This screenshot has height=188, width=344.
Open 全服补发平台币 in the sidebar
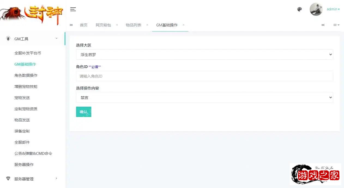[x=28, y=53]
